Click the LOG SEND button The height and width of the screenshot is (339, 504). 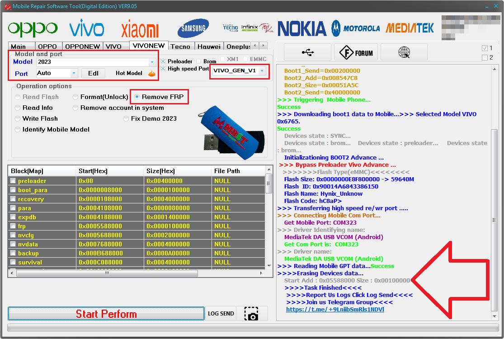coord(221,314)
